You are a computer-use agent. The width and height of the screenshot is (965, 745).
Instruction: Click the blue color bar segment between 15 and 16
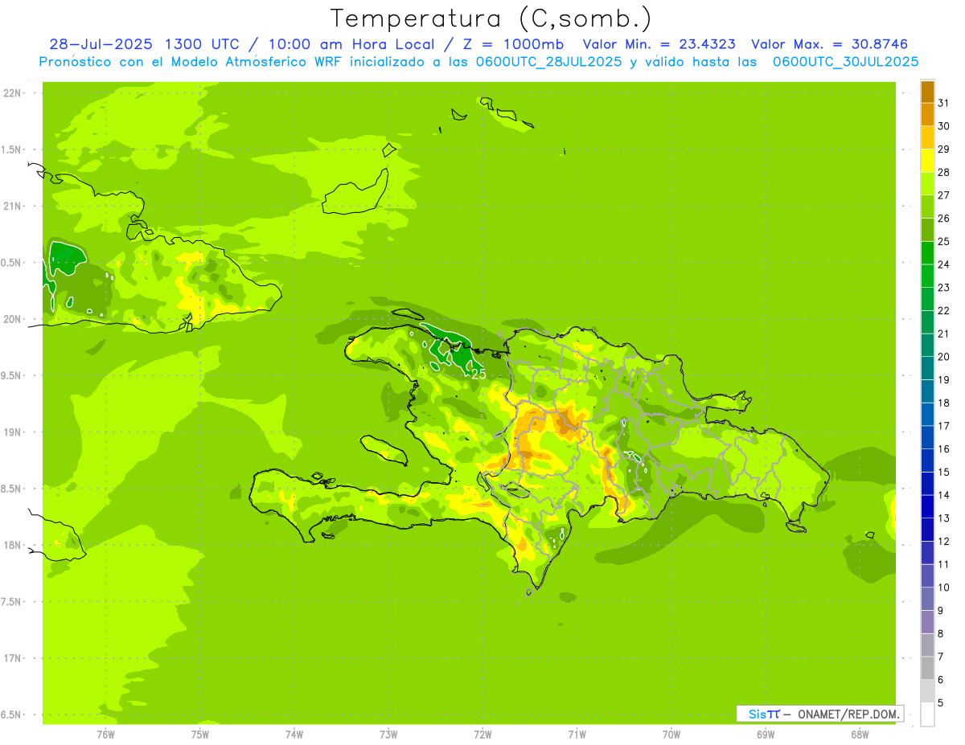tap(927, 461)
